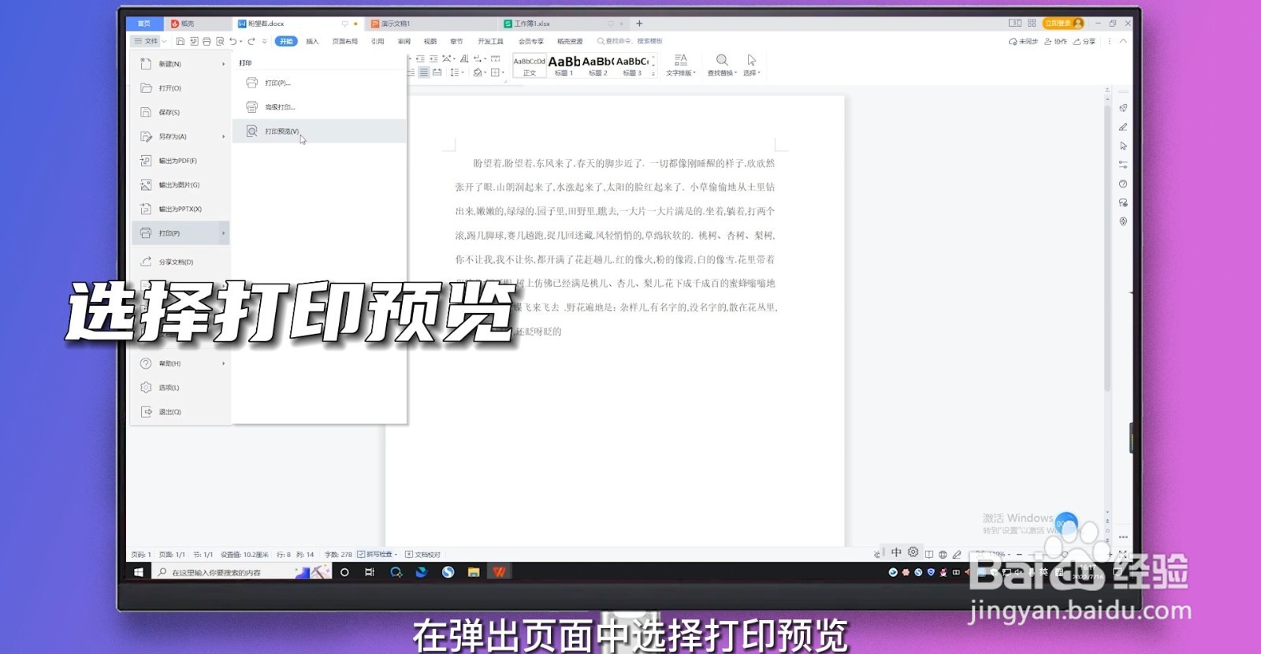Choose Export as PDF (输出为PDF)
The height and width of the screenshot is (654, 1261).
(x=180, y=161)
